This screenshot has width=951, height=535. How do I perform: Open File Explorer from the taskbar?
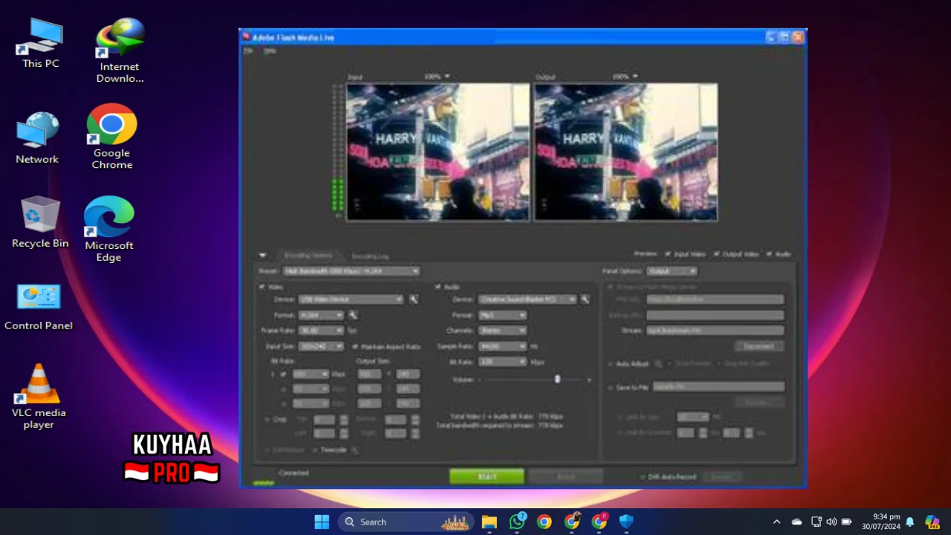pyautogui.click(x=489, y=522)
